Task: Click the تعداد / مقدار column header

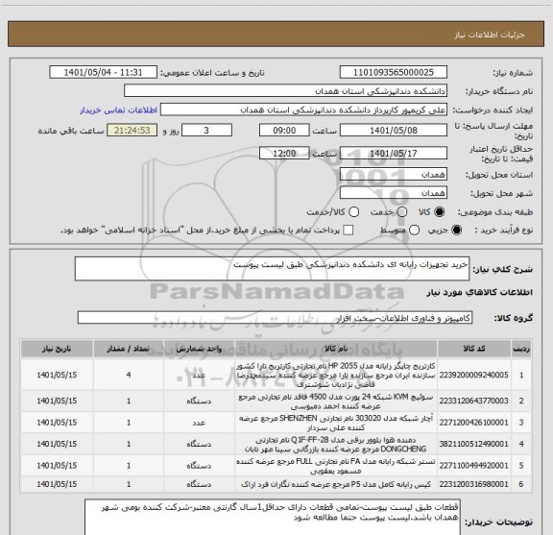Action: [129, 349]
